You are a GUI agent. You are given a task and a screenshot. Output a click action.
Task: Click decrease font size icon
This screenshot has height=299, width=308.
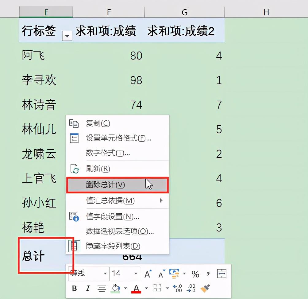pos(162,274)
